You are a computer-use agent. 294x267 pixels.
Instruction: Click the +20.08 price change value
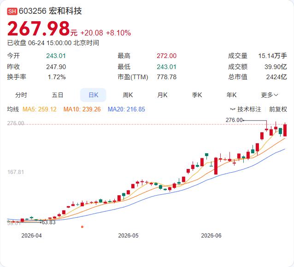point(92,33)
